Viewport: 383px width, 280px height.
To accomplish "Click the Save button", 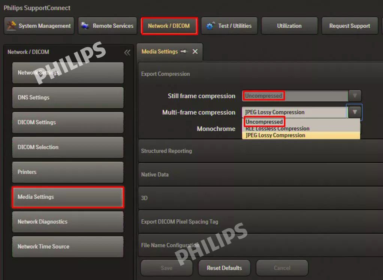I will (x=167, y=268).
